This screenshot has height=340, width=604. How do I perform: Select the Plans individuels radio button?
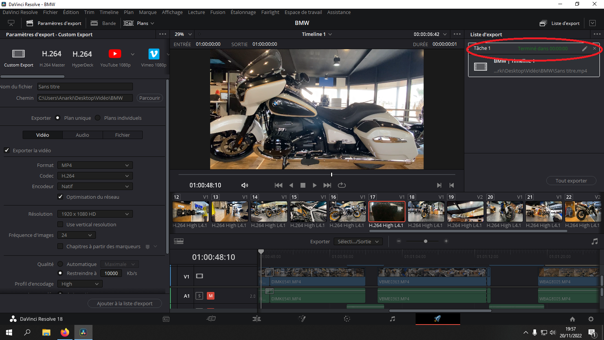(x=98, y=118)
